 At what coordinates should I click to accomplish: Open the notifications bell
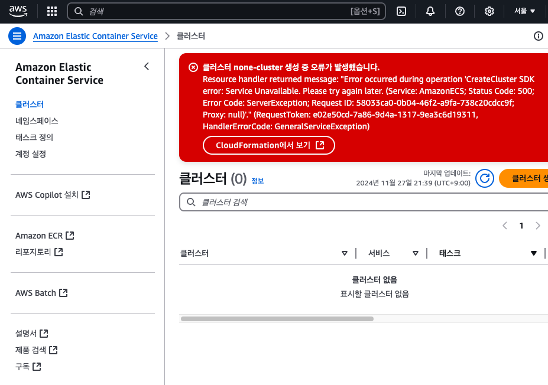click(430, 12)
